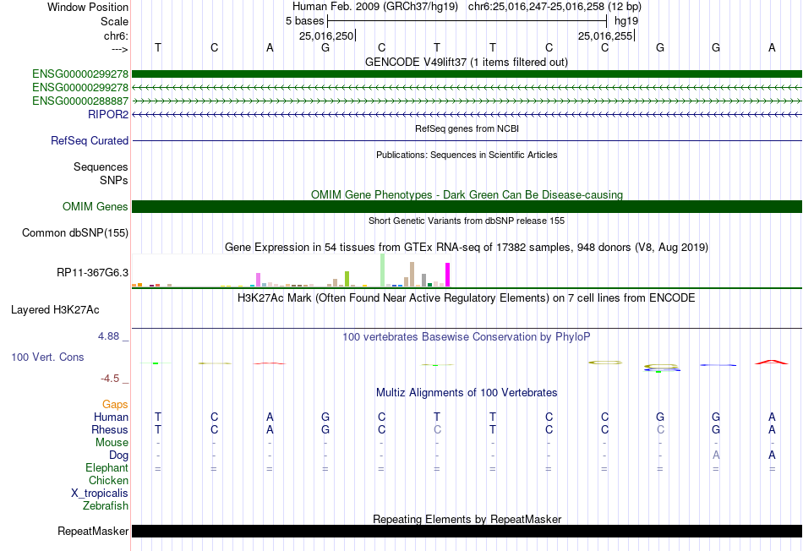This screenshot has height=551, width=803.
Task: Click the red PhyloP peak at the last base
Action: click(x=771, y=362)
